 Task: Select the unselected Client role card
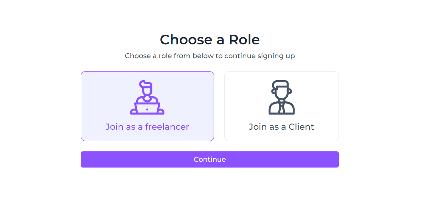coord(281,106)
